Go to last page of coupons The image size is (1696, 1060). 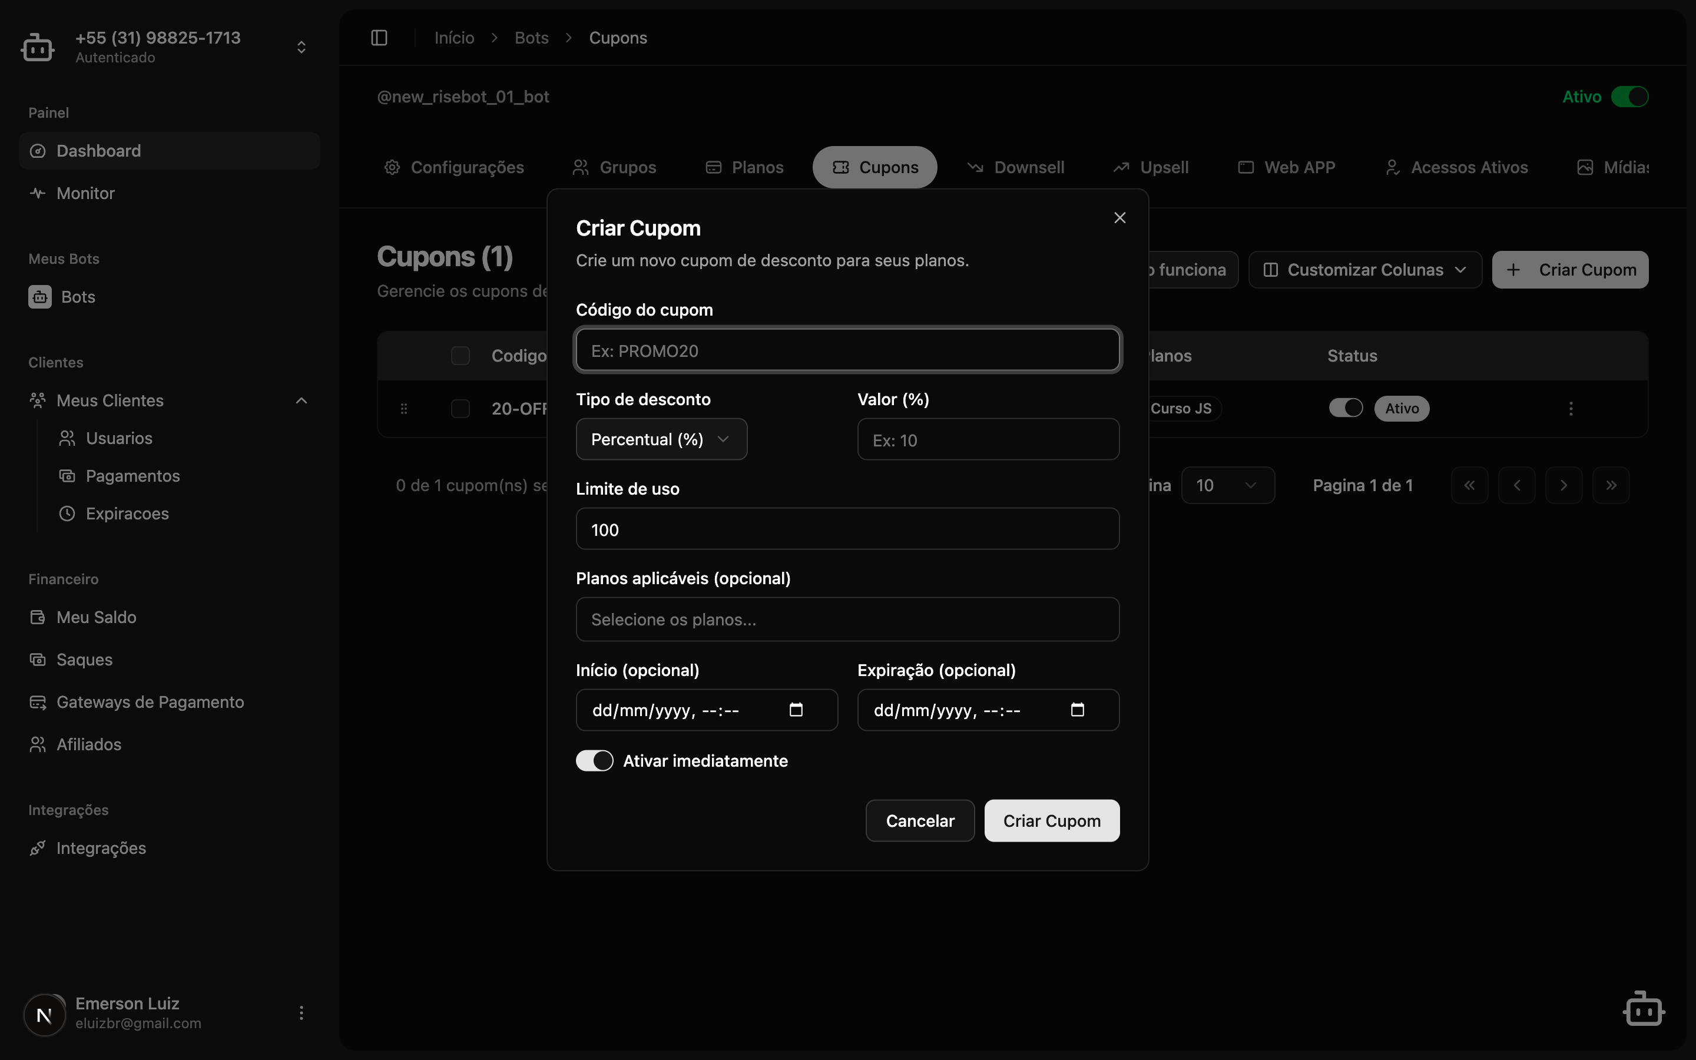(1611, 485)
